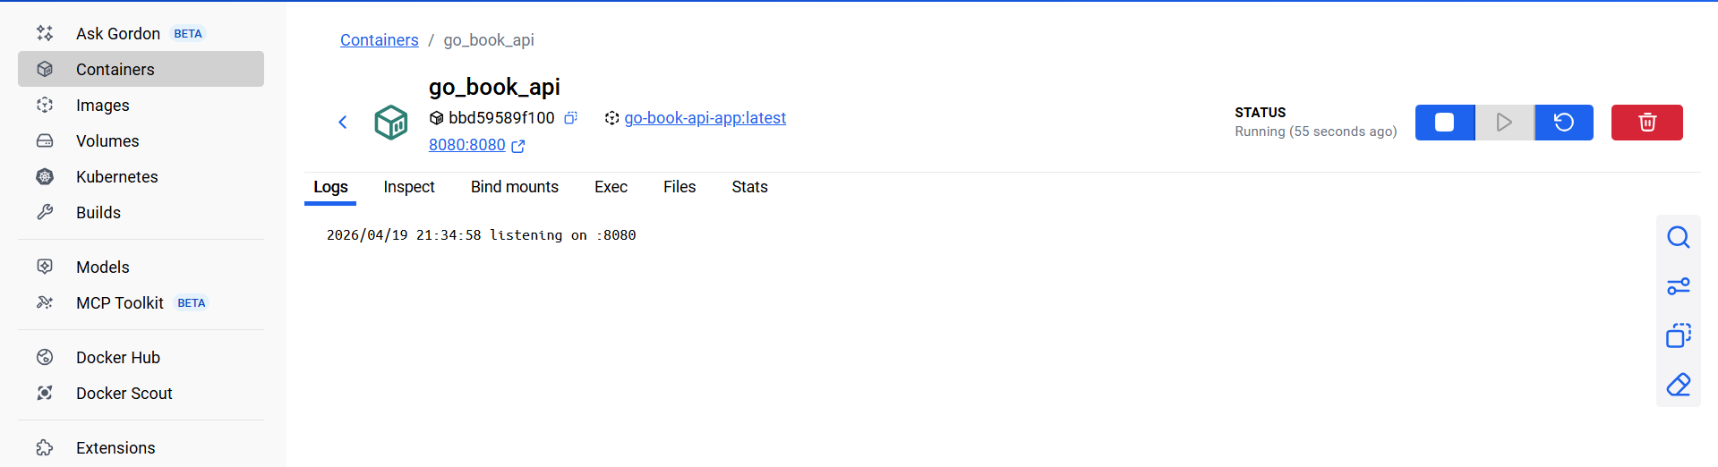View the Stats tab
Screen dimensions: 1718x467
click(749, 187)
